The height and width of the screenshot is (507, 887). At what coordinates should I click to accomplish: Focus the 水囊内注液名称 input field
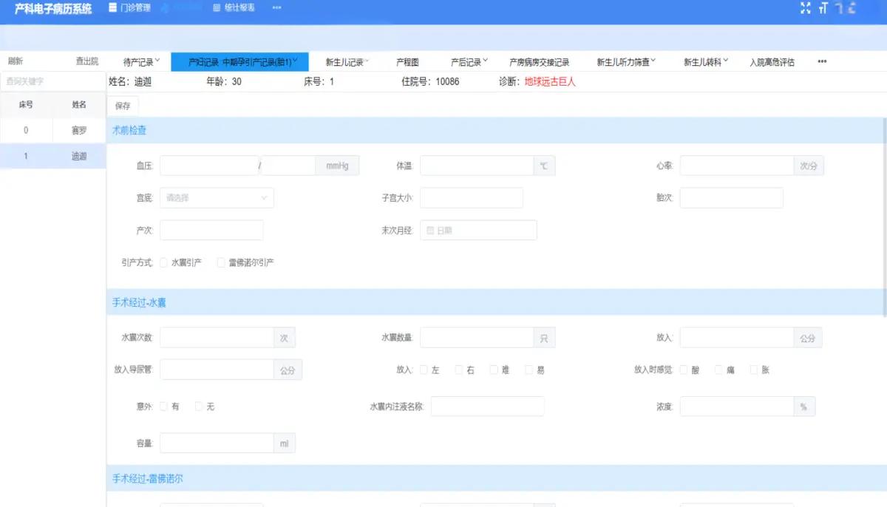pos(488,406)
